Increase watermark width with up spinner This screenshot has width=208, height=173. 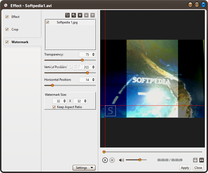(x=65, y=100)
